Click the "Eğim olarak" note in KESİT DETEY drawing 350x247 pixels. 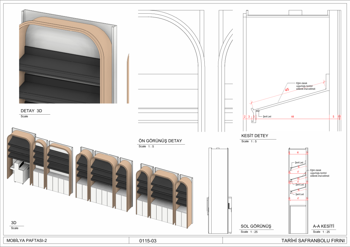point(306,86)
